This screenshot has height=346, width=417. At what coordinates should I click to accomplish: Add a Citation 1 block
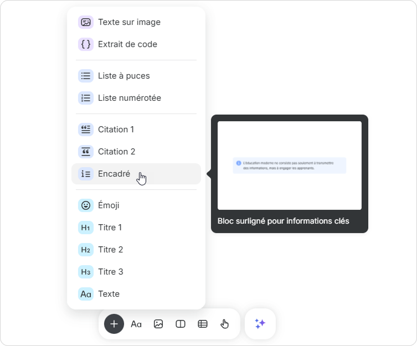pyautogui.click(x=116, y=130)
